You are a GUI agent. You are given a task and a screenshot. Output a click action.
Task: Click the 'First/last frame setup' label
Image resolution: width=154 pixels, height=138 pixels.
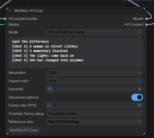tap(26, 114)
